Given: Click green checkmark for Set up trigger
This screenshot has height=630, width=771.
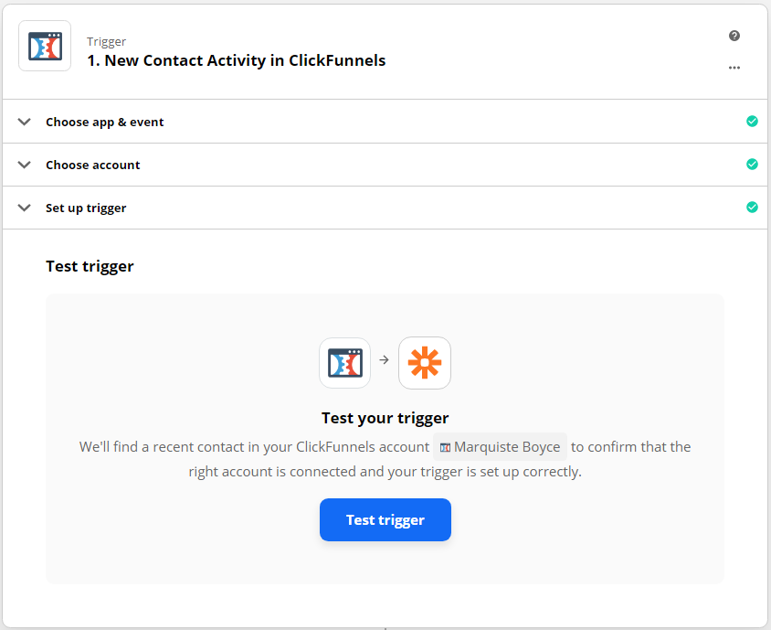Looking at the screenshot, I should 752,208.
